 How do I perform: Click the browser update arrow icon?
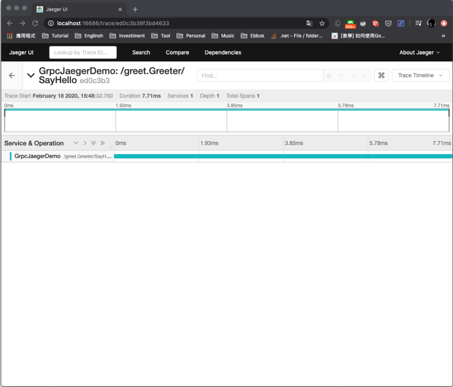(444, 23)
